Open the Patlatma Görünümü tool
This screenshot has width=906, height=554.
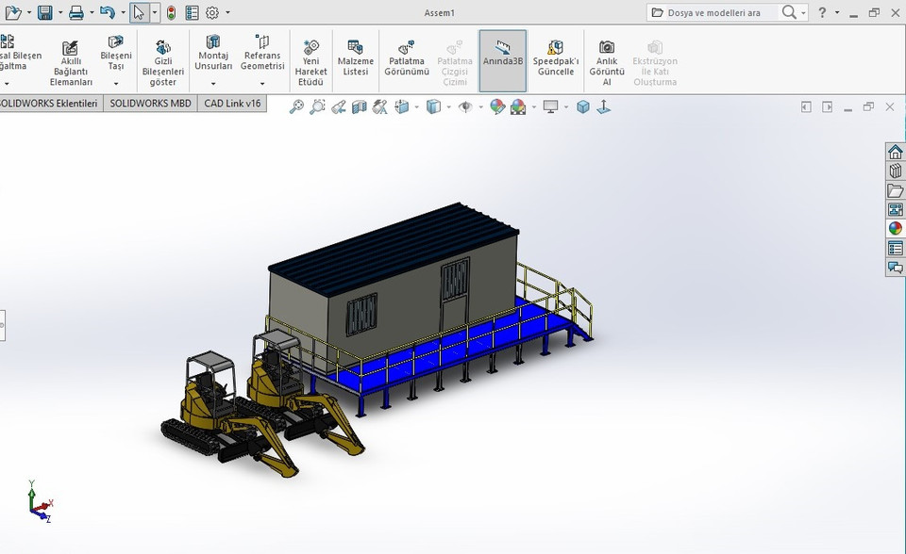(406, 57)
